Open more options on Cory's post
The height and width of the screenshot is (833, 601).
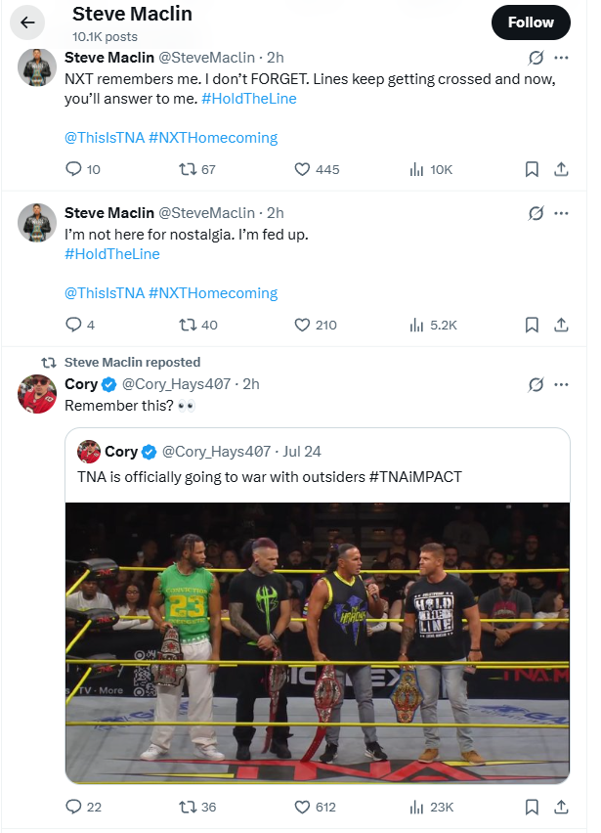coord(562,384)
